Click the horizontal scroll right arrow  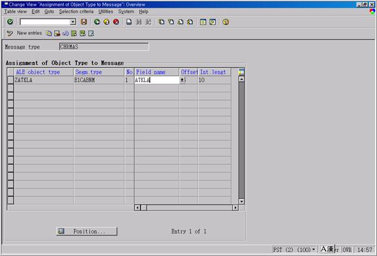235,208
